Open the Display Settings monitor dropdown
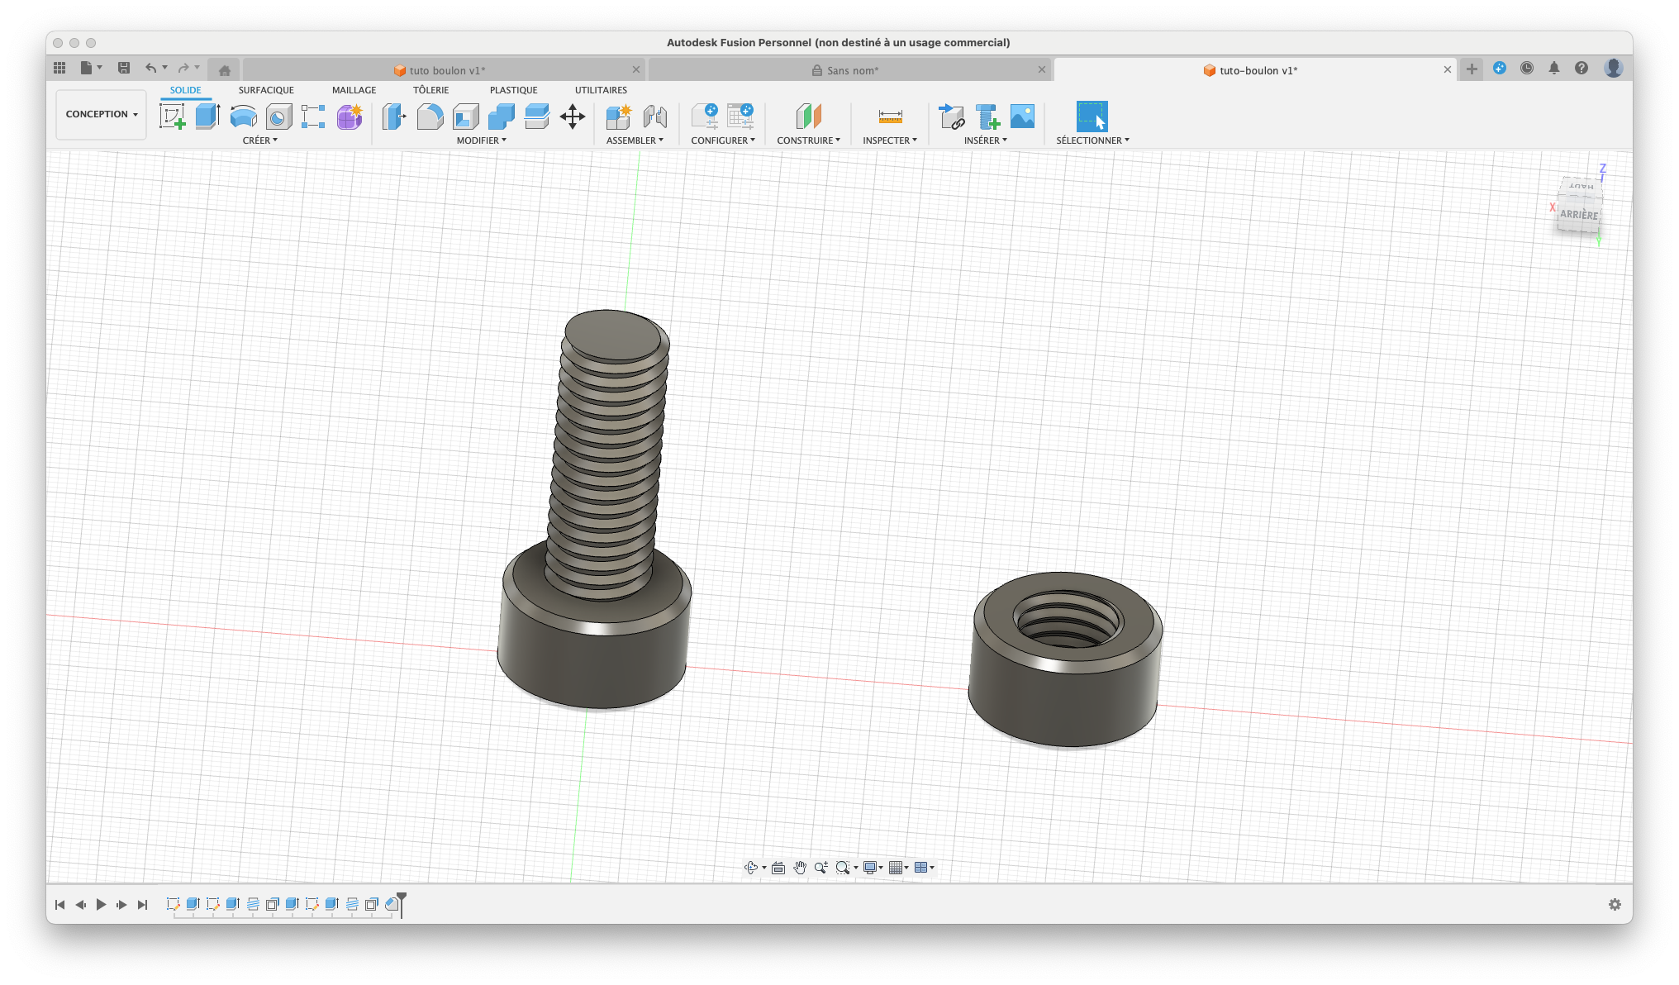This screenshot has height=985, width=1679. point(873,868)
